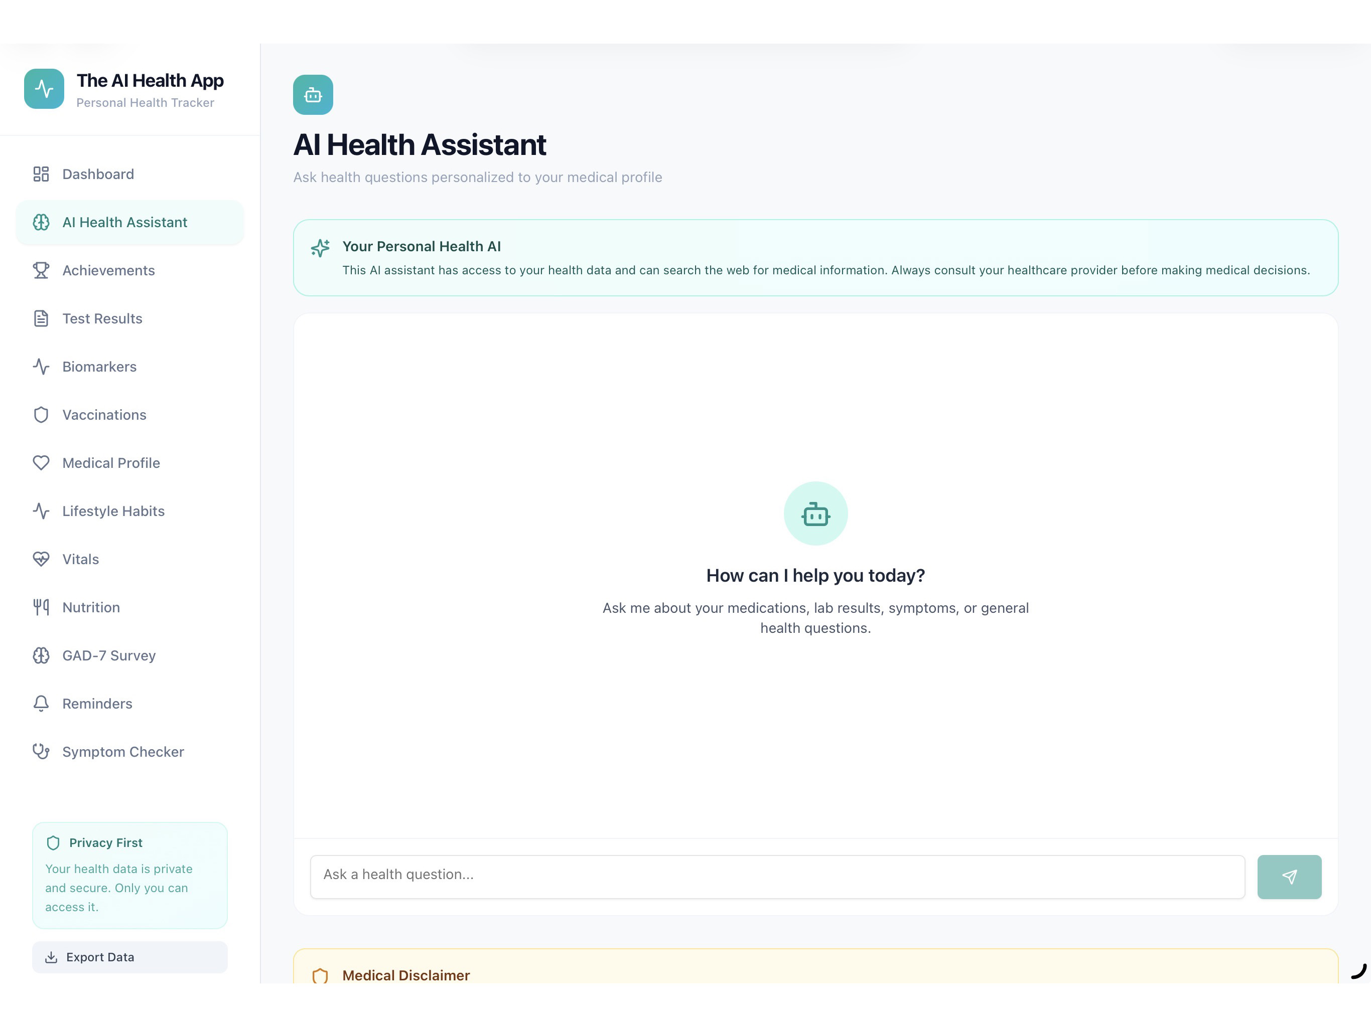Screen dimensions: 1371x1027
Task: Open the Nutrition section
Action: tap(129, 607)
